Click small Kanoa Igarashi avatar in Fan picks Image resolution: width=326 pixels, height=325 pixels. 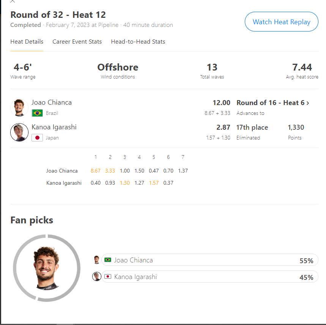[x=96, y=276]
